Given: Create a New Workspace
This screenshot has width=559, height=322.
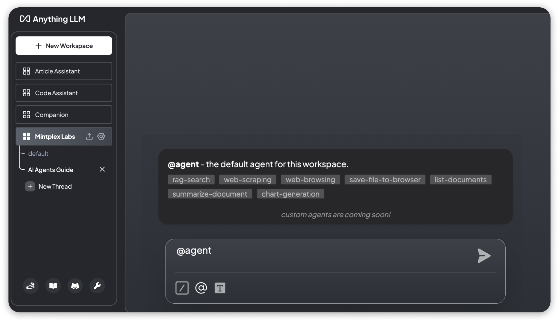Looking at the screenshot, I should tap(64, 46).
